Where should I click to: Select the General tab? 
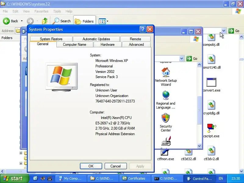(43, 44)
